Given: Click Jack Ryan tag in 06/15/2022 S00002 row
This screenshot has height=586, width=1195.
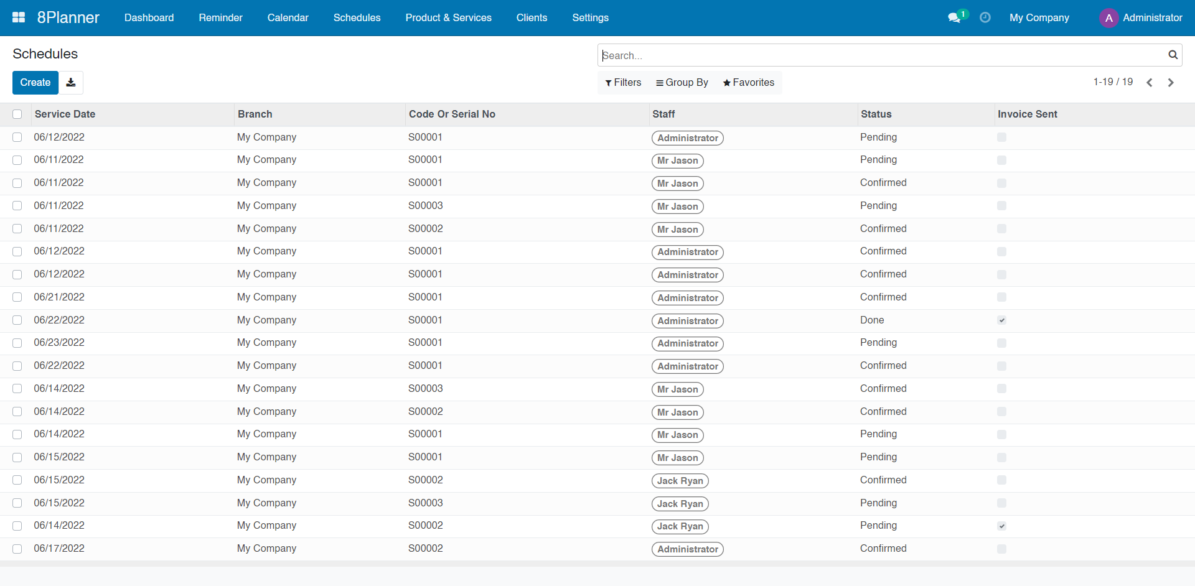Looking at the screenshot, I should pyautogui.click(x=680, y=481).
